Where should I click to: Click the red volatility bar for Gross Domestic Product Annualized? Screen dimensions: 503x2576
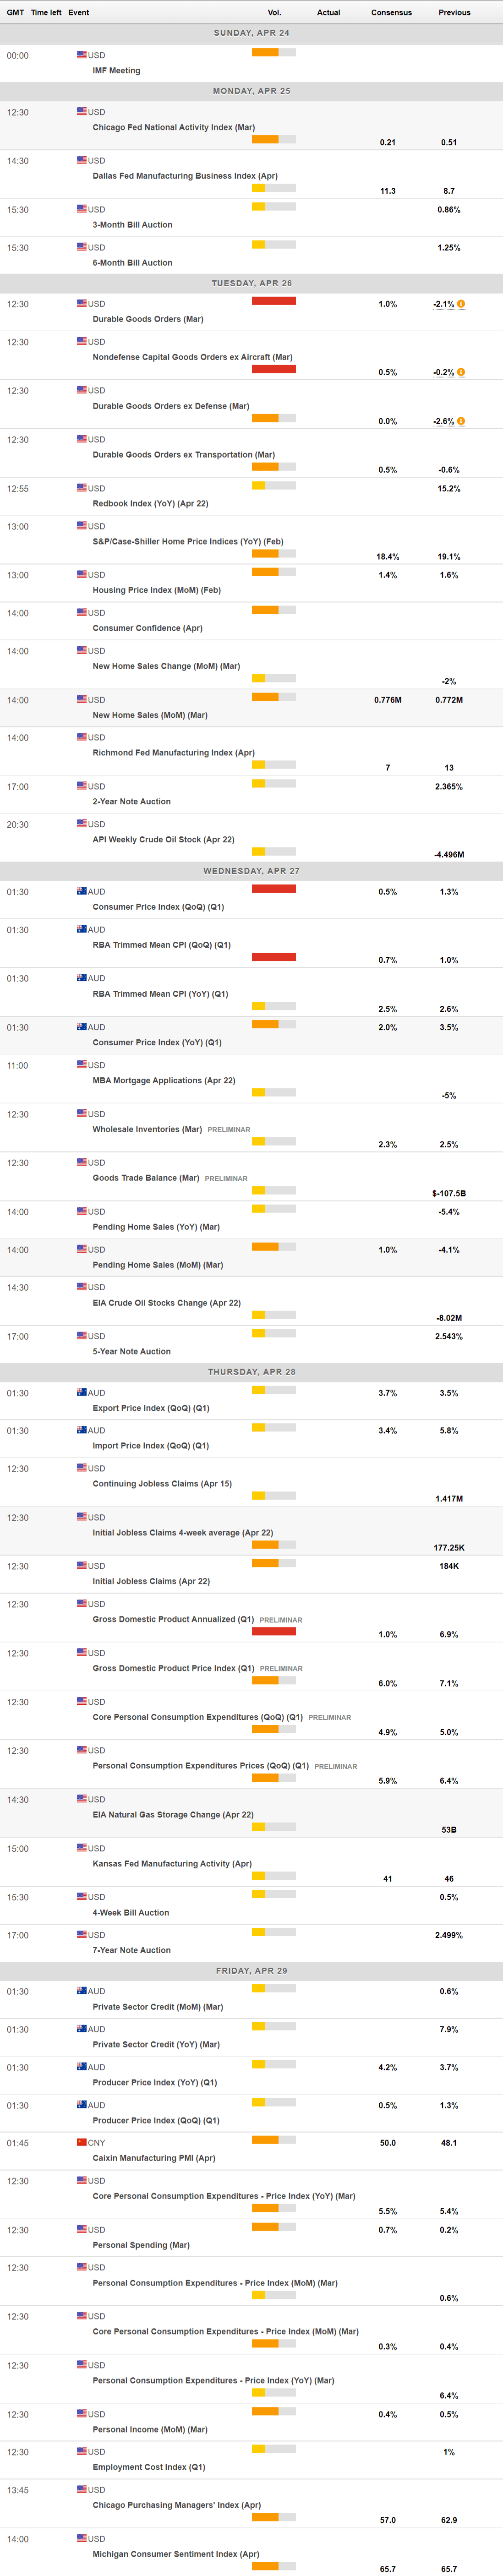(273, 1631)
